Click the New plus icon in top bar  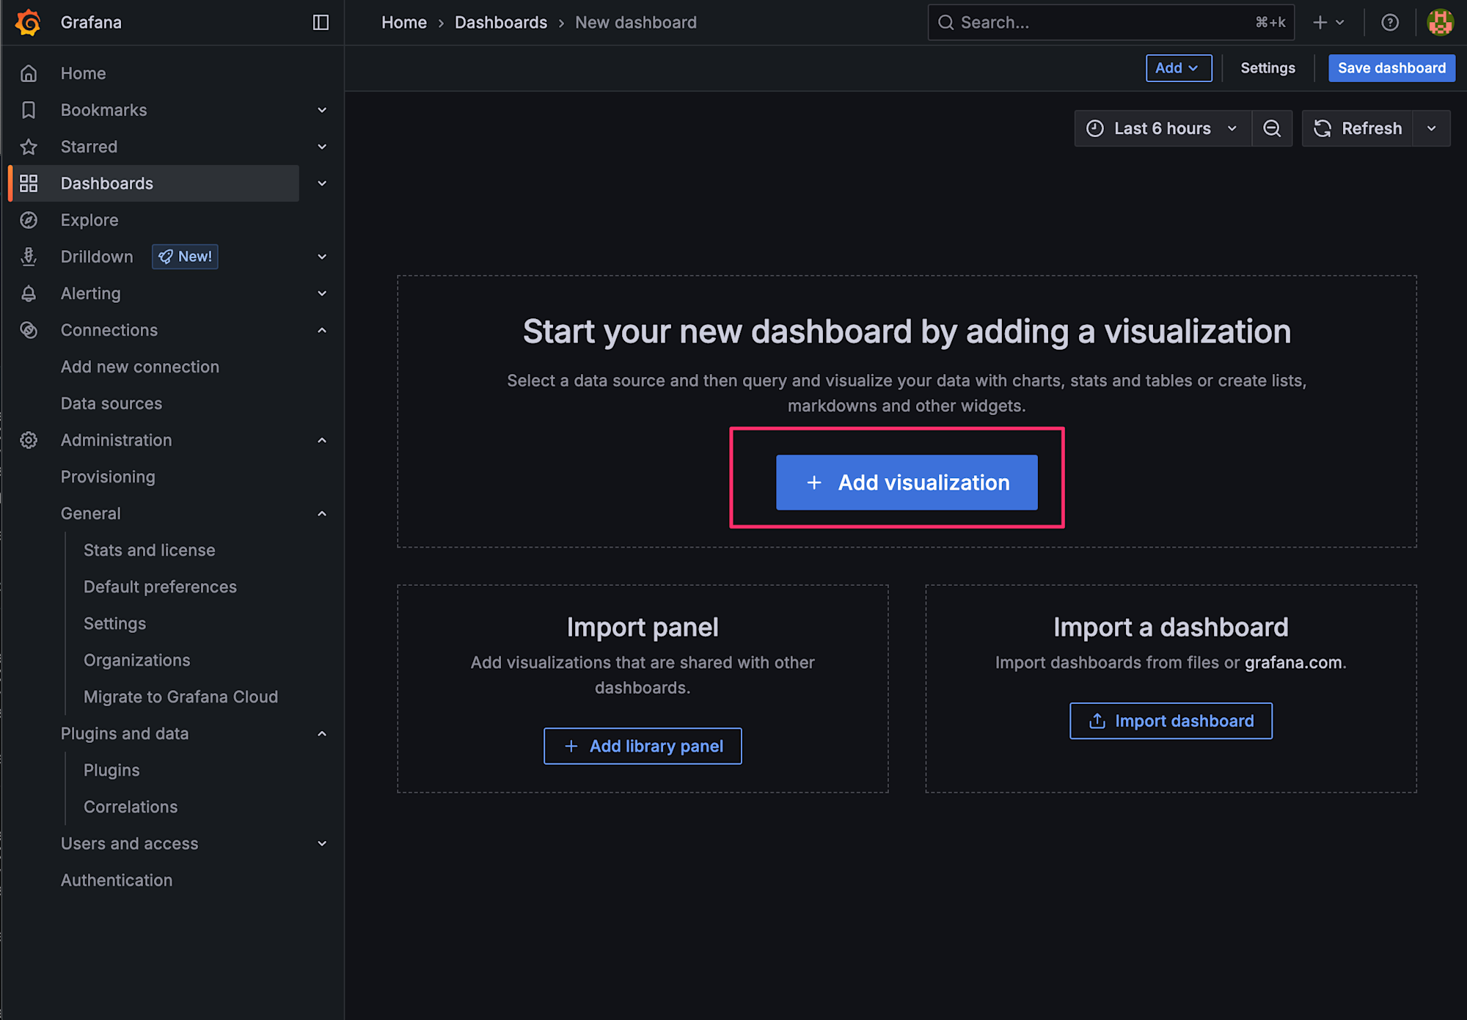[1320, 23]
